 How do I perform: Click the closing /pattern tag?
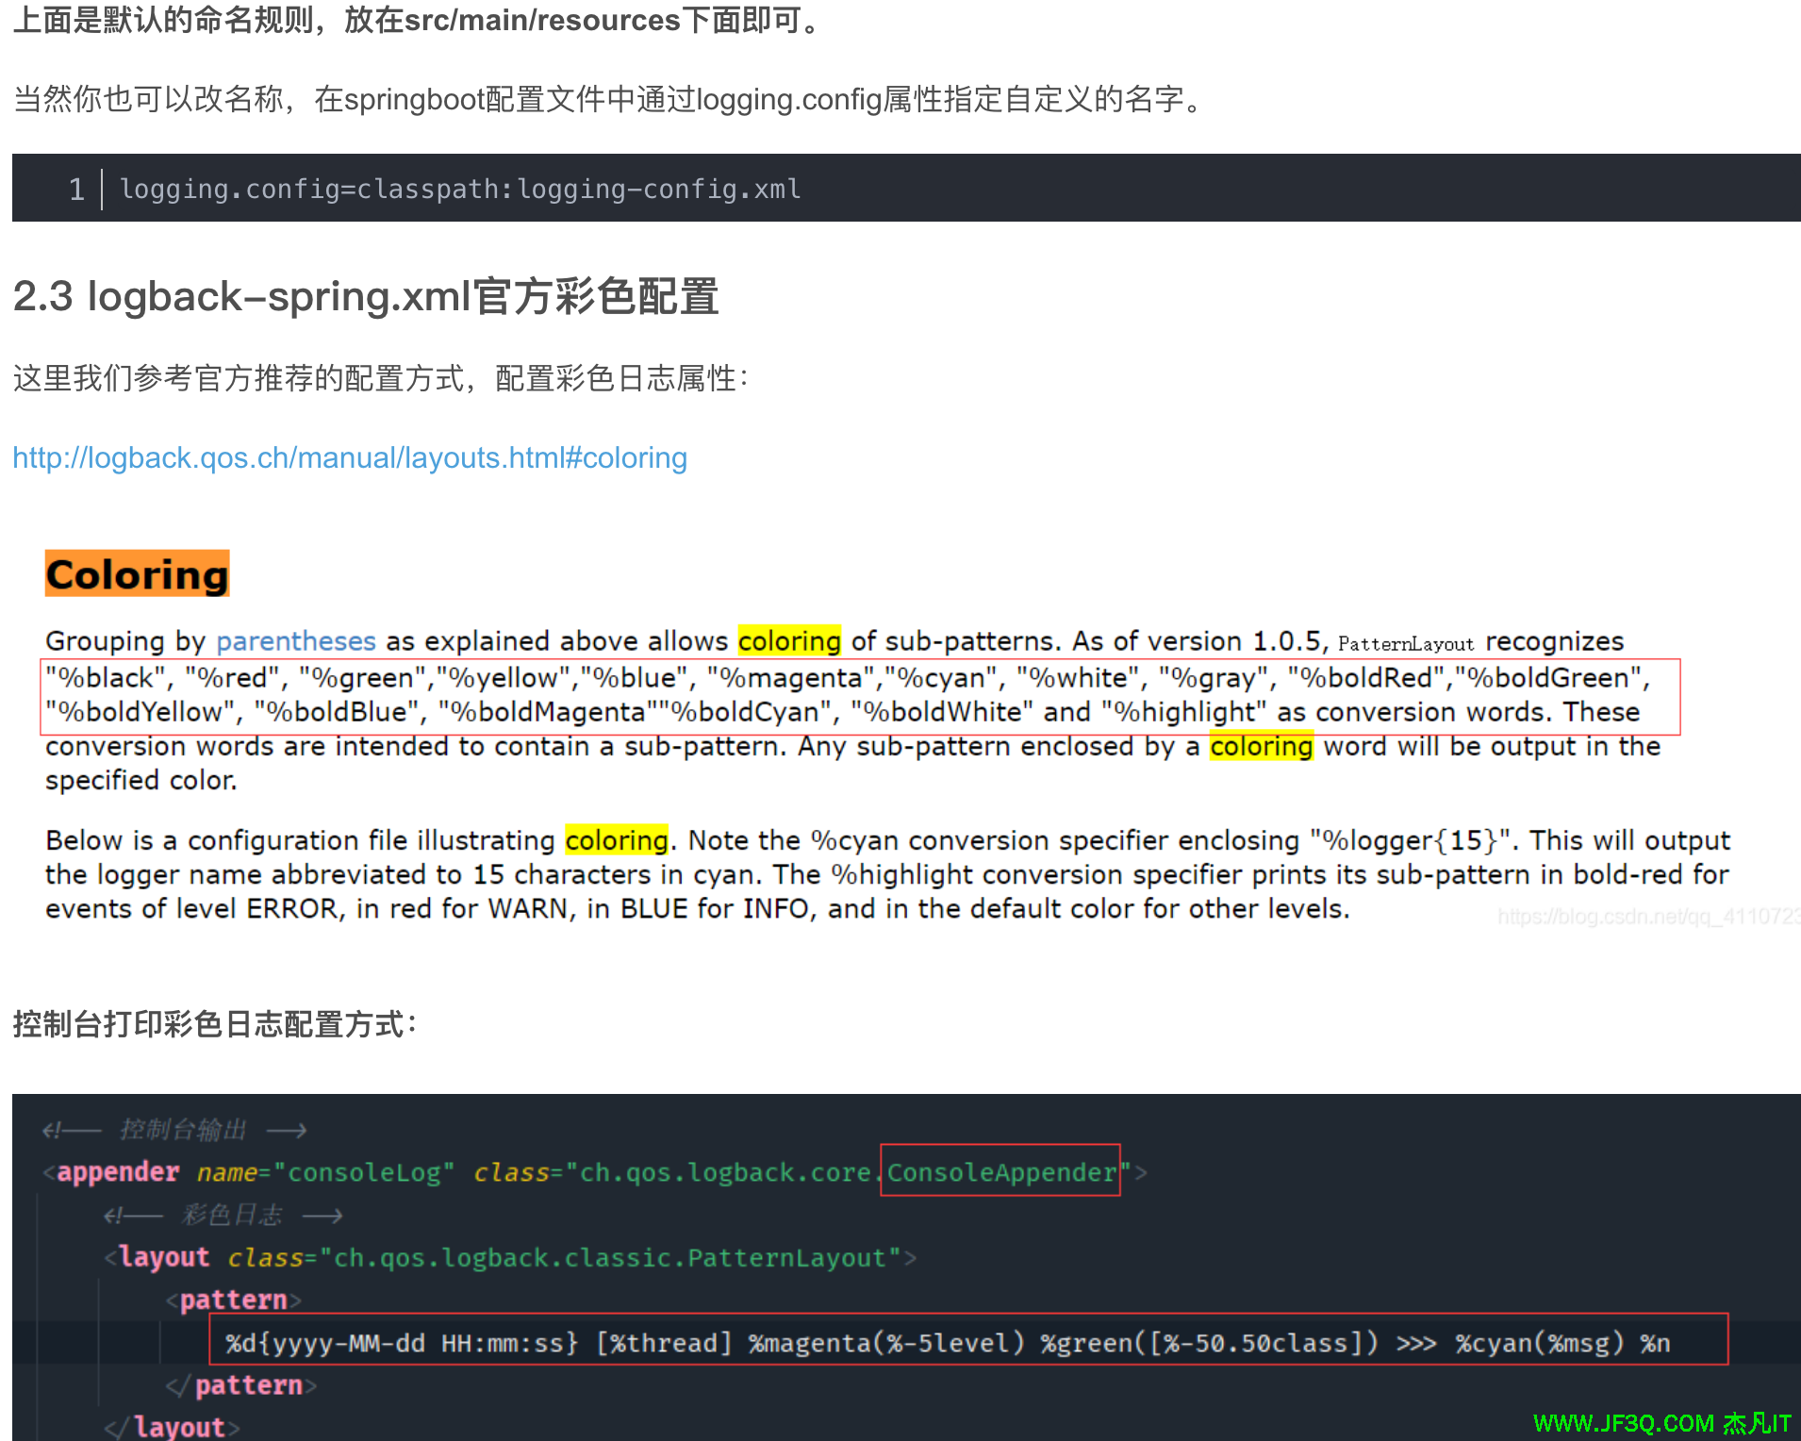(x=248, y=1385)
